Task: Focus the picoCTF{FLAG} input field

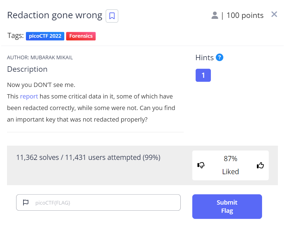Action: (x=104, y=202)
